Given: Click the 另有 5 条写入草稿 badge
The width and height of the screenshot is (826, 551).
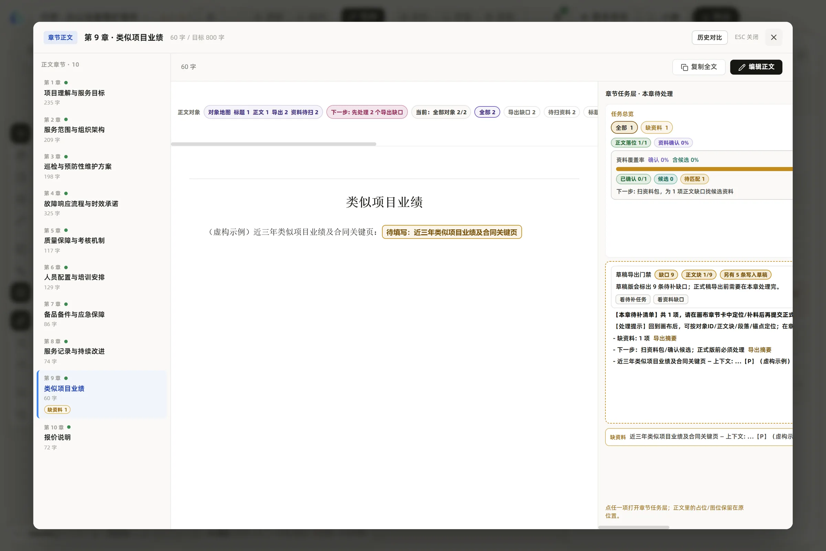Looking at the screenshot, I should (x=745, y=274).
